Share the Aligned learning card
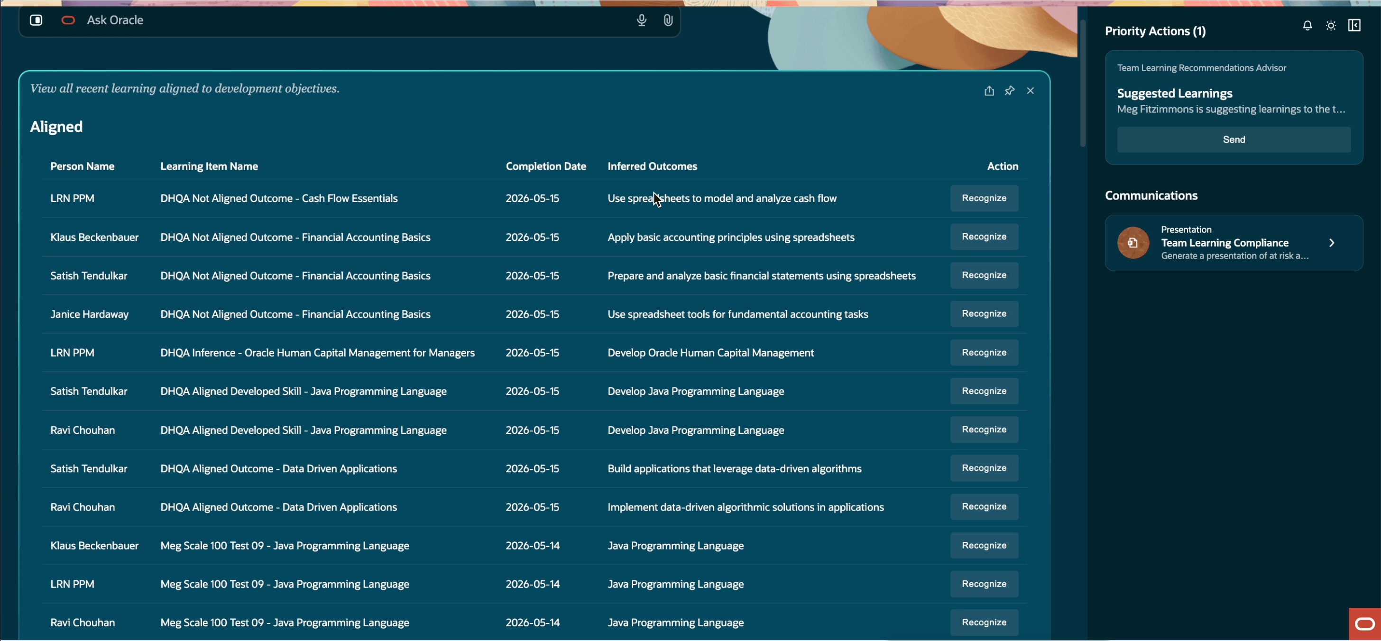The height and width of the screenshot is (641, 1381). click(989, 91)
